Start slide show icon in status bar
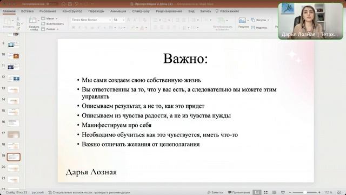 [x=283, y=193]
